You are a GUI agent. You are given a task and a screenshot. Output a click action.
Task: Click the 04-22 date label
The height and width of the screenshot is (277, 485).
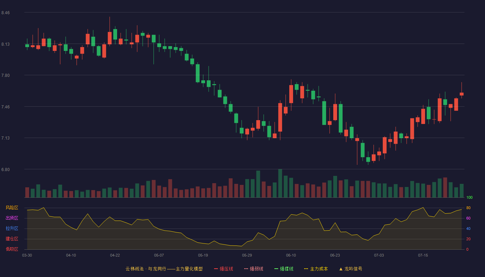115,255
